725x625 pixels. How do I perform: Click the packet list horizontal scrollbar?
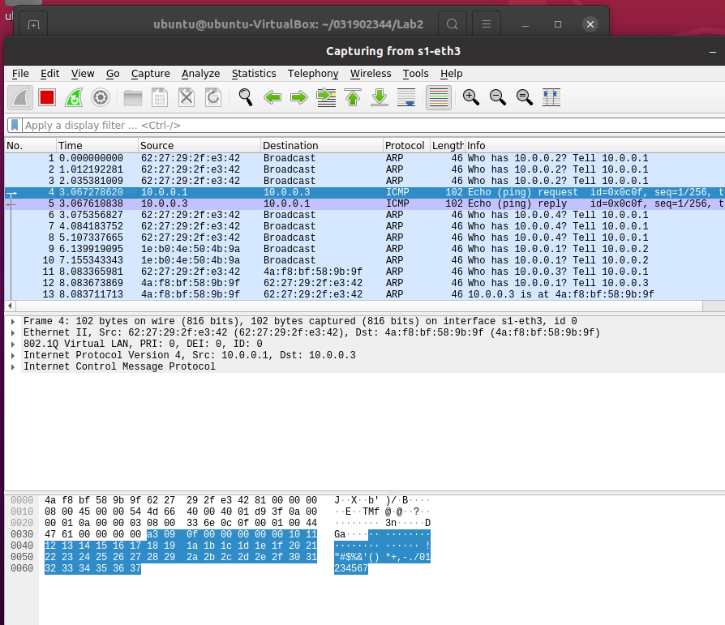click(358, 306)
